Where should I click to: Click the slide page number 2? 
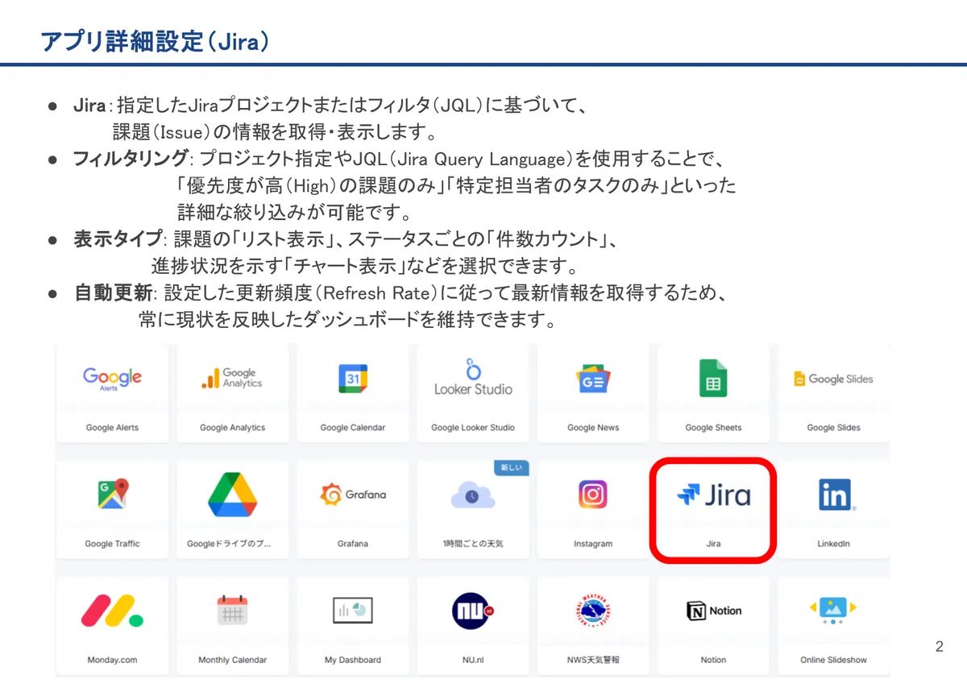pos(939,647)
